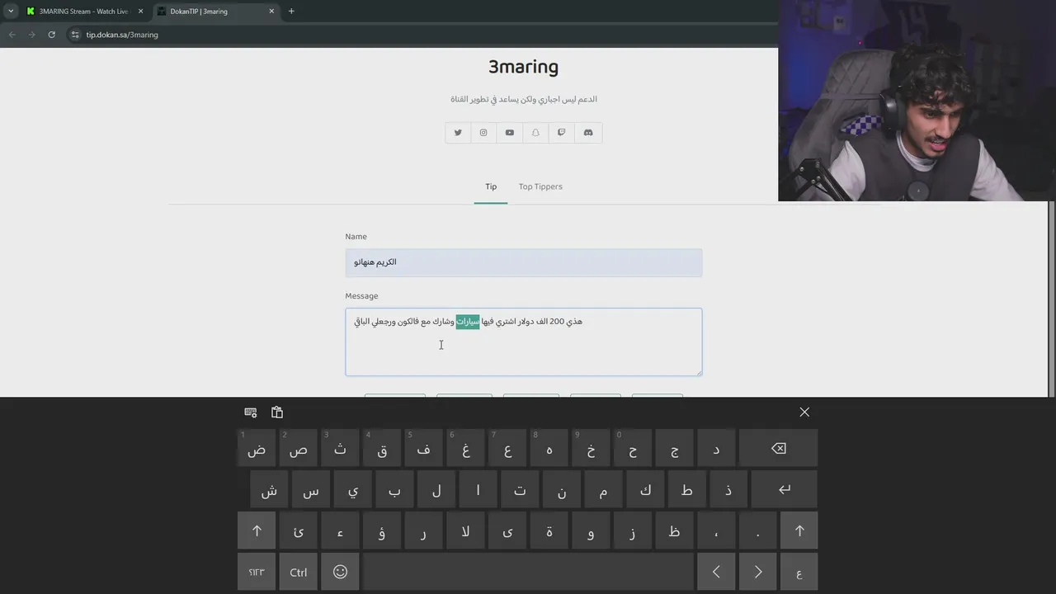Focus the Name input field
The width and height of the screenshot is (1056, 594).
pos(524,262)
